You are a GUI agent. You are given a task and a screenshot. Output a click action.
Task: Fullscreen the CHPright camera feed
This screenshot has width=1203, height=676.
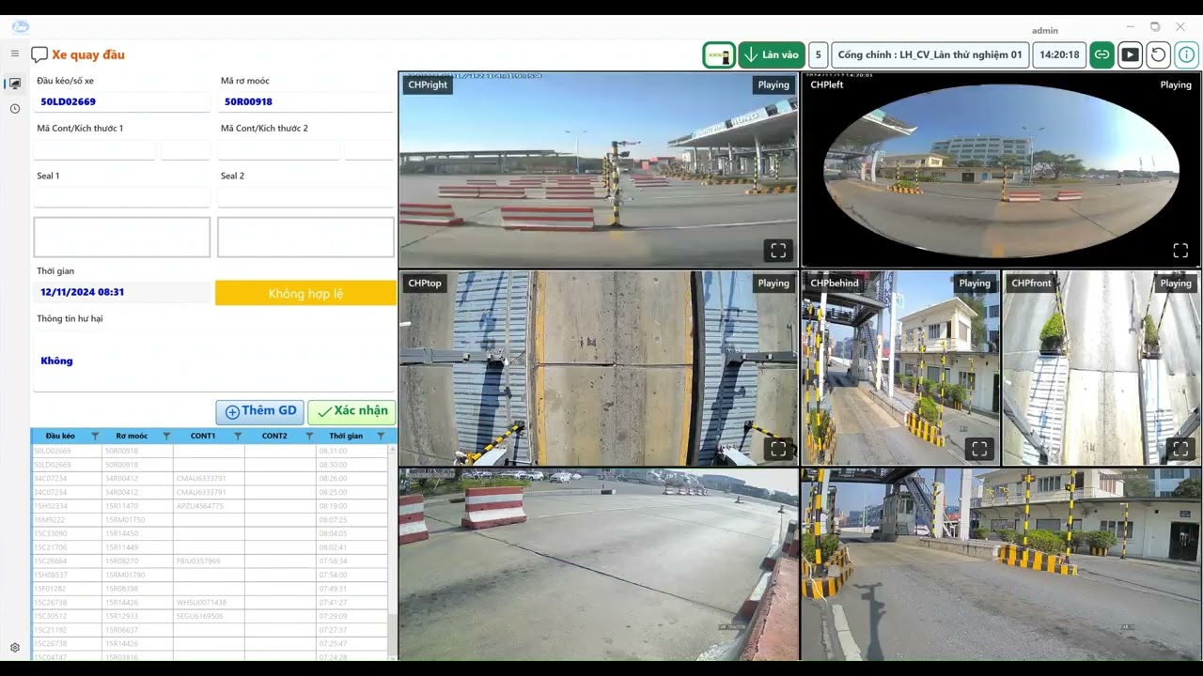click(x=778, y=251)
